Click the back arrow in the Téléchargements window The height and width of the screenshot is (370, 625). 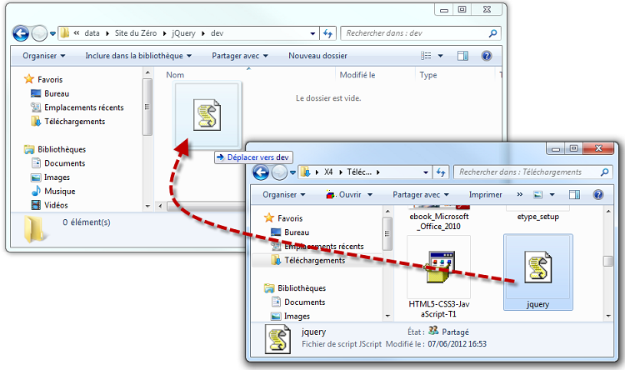(261, 172)
